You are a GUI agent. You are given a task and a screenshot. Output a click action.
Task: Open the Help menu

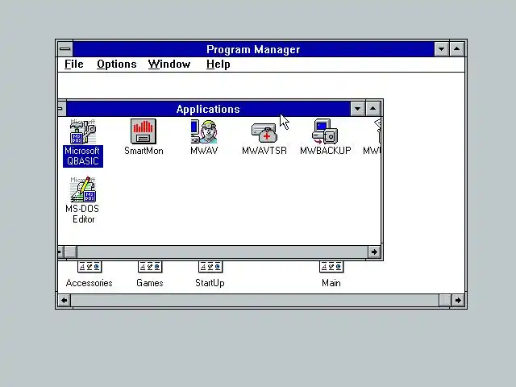point(218,64)
